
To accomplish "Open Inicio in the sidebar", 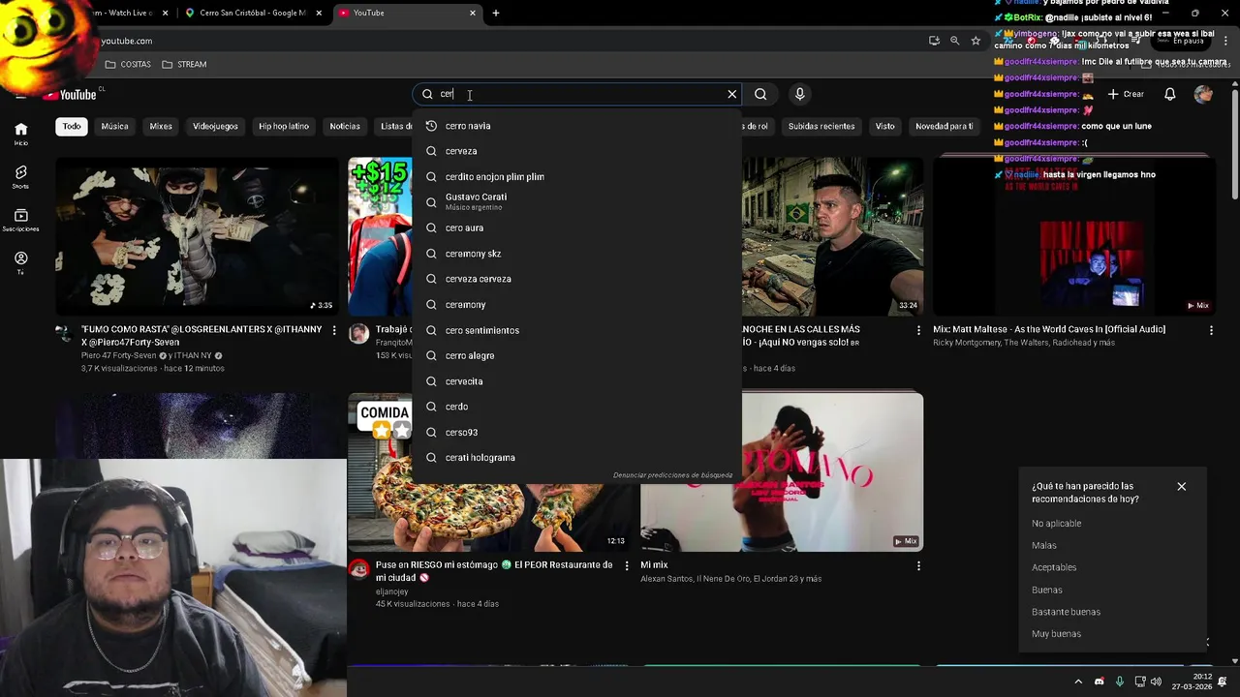I will click(20, 135).
